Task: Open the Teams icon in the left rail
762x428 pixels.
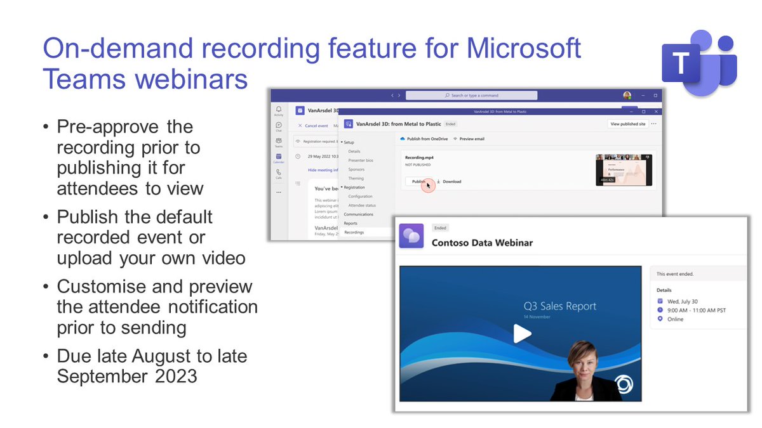Action: pos(279,139)
